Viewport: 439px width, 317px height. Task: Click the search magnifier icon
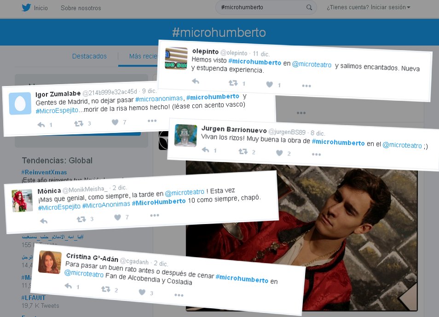(x=309, y=7)
